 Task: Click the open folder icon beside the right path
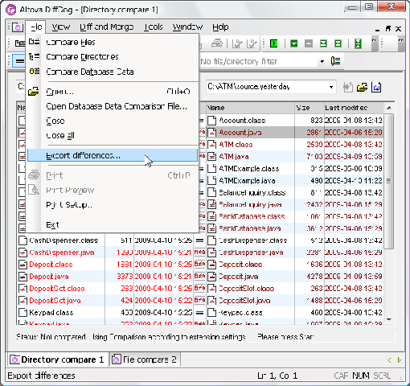pyautogui.click(x=362, y=87)
